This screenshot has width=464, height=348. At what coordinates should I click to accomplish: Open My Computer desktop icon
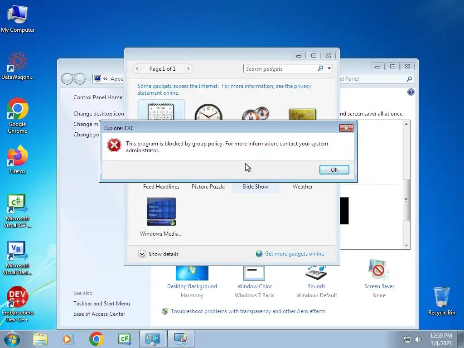tap(18, 19)
